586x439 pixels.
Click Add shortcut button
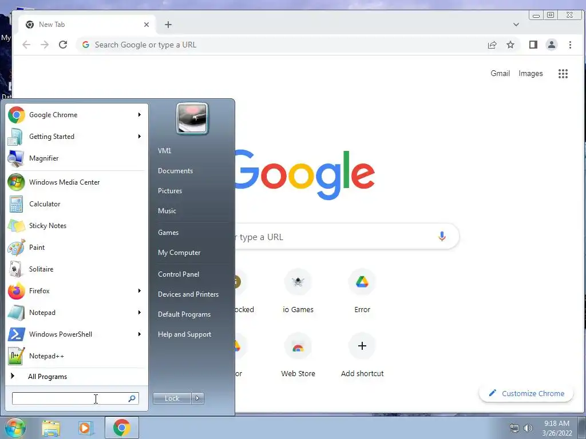point(362,356)
